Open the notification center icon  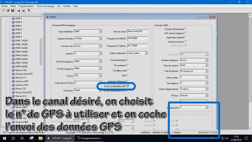(x=246, y=138)
